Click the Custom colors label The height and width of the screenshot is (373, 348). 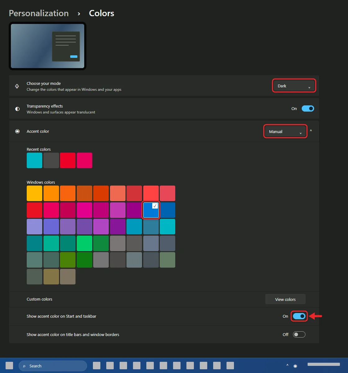tap(39, 299)
